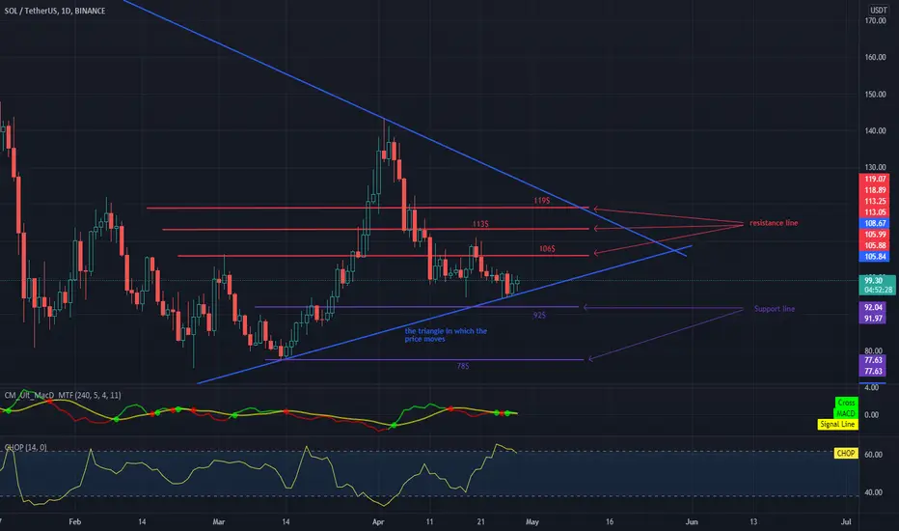This screenshot has height=531, width=899.
Task: Click the 119.07 red price tag
Action: pyautogui.click(x=875, y=180)
